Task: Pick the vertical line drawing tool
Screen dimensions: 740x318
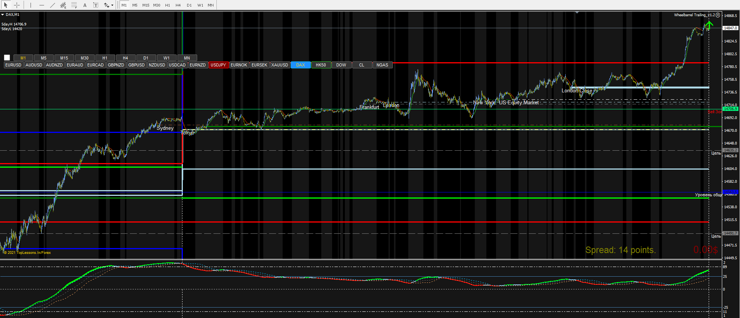Action: point(31,5)
